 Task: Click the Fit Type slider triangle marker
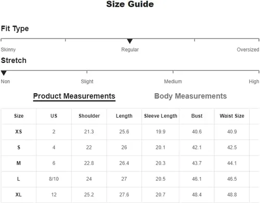[129, 41]
